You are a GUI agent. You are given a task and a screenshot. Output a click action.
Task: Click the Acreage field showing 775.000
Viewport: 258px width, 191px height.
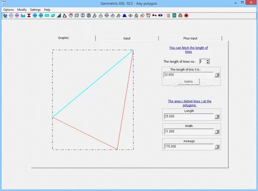point(189,146)
